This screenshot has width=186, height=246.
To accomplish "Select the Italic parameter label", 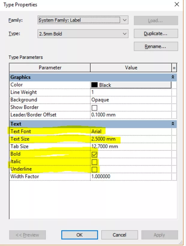I will [16, 161].
